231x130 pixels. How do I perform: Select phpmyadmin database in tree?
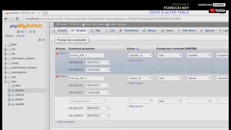[19, 72]
